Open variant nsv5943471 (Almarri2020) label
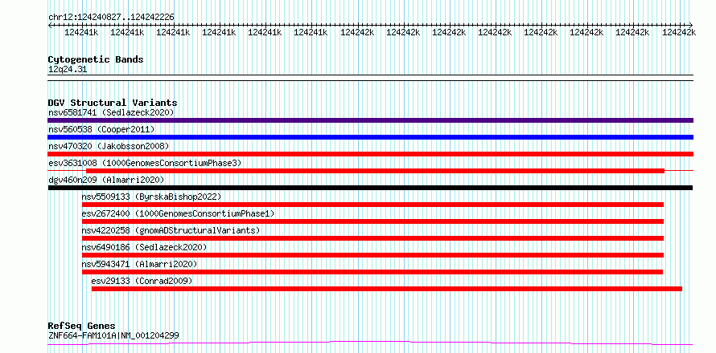716x353 pixels. point(139,264)
